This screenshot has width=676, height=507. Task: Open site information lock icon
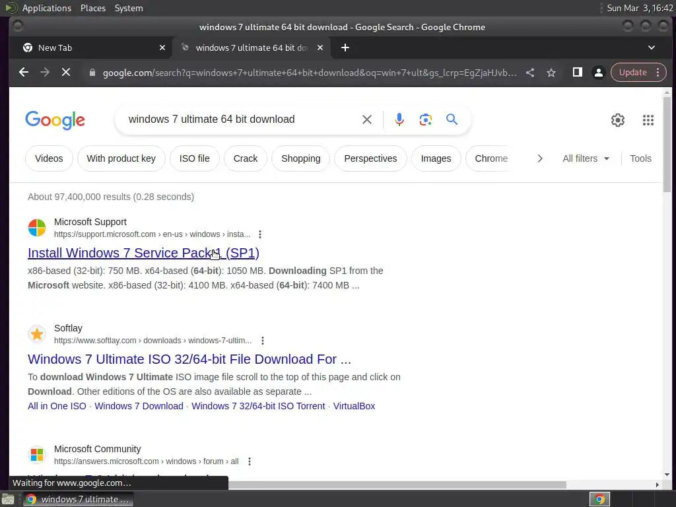point(92,73)
